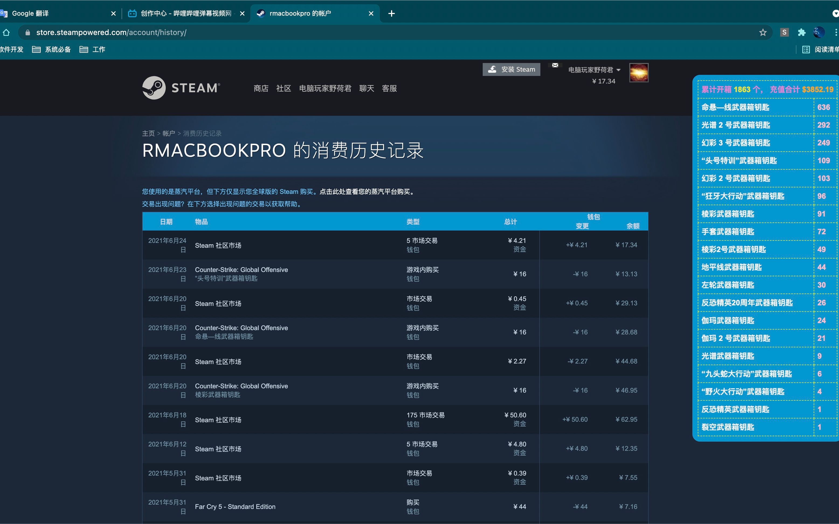Open Chrome's three-dot menu
This screenshot has height=524, width=839.
pos(836,32)
